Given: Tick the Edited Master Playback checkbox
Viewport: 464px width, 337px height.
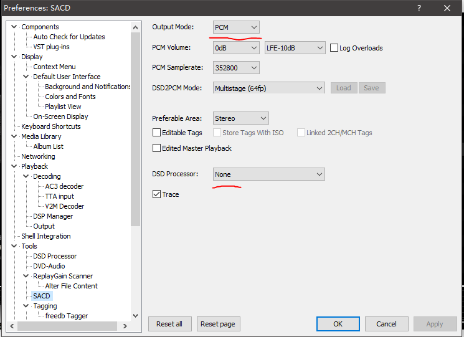Looking at the screenshot, I should 157,148.
